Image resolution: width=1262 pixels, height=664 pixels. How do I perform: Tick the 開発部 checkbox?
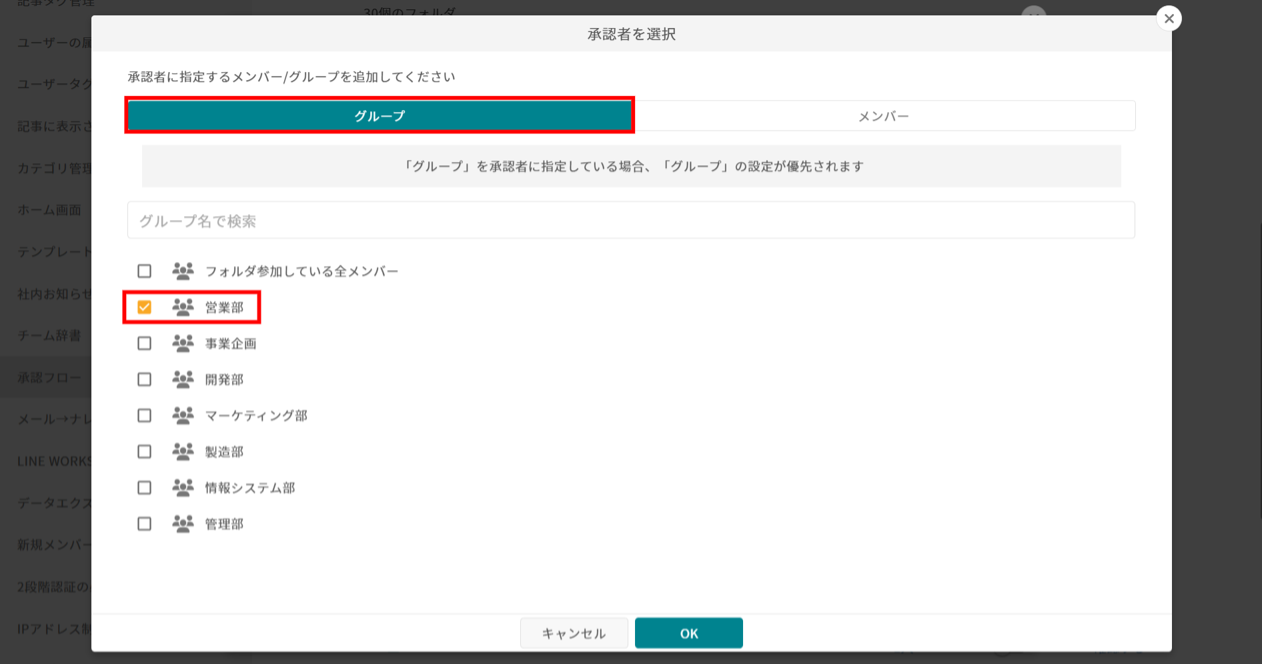point(144,379)
